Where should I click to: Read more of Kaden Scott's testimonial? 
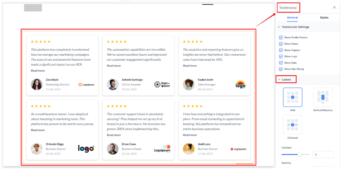point(190,66)
